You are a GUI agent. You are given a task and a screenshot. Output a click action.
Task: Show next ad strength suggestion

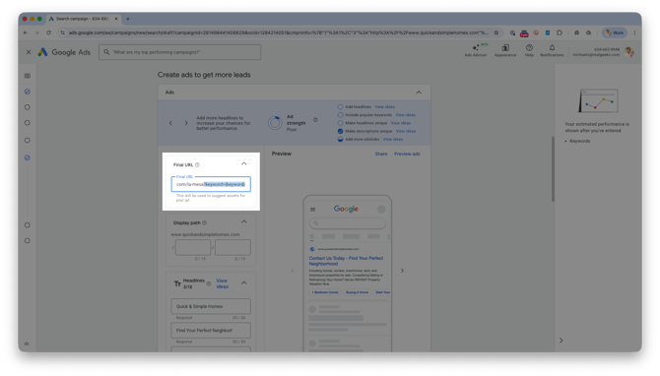click(x=186, y=123)
